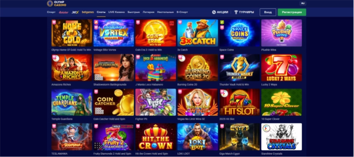This screenshot has height=157, width=354.
Task: Click the Olymp Casino logo
Action: click(x=57, y=4)
